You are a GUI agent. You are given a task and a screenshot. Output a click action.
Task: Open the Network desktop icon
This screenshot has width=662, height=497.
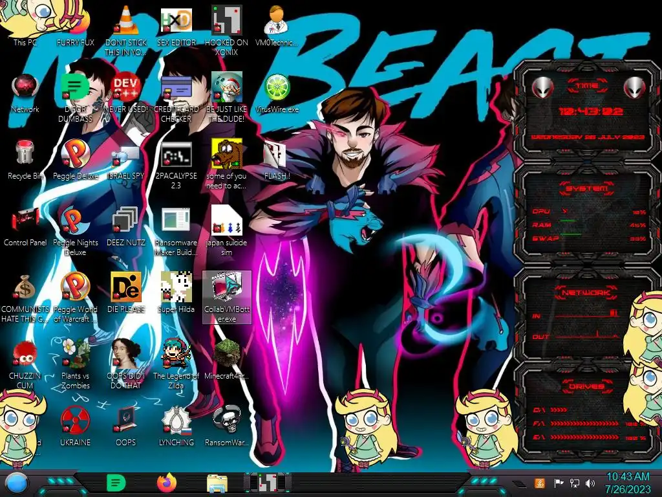25,93
